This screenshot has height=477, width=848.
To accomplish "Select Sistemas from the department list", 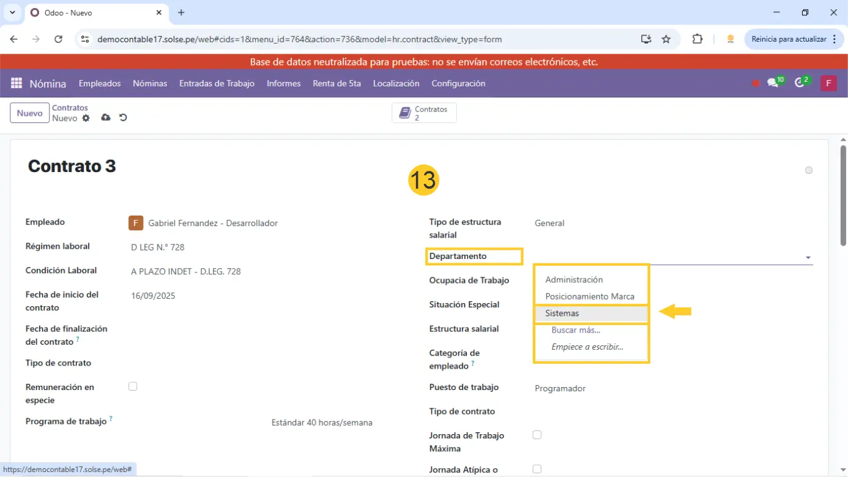I will pos(562,314).
